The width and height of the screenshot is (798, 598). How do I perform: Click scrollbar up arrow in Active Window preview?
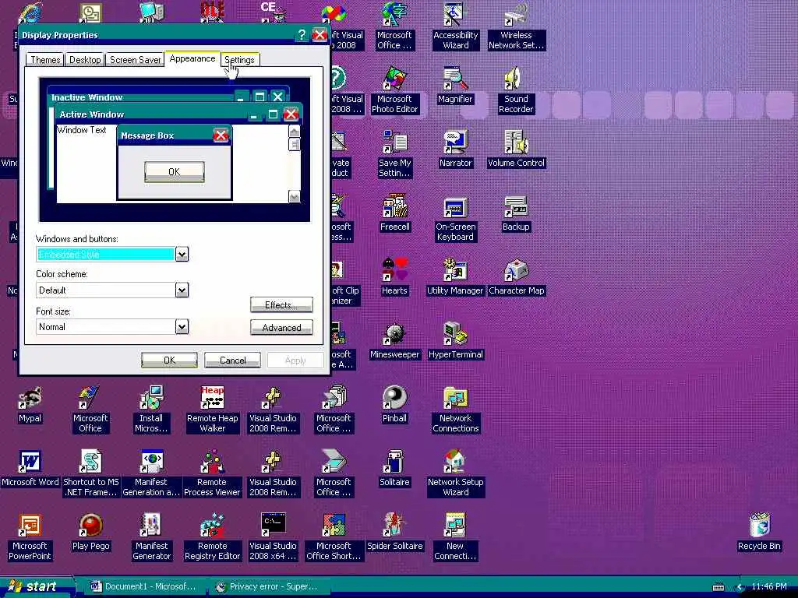(294, 131)
